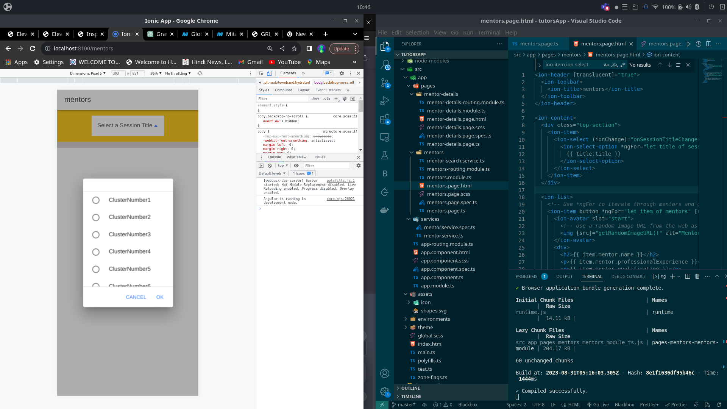The height and width of the screenshot is (409, 727).
Task: Select the ClusterNumber3 radio option
Action: [96, 234]
